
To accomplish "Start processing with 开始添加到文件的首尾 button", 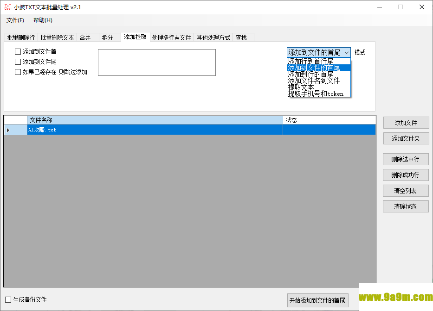I will (317, 300).
